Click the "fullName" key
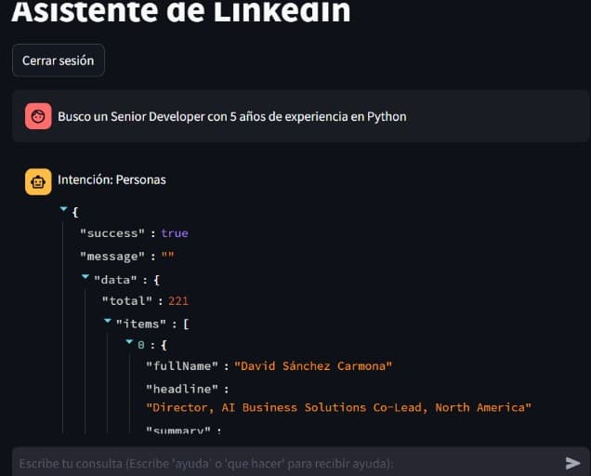The height and width of the screenshot is (476, 591). [x=182, y=366]
